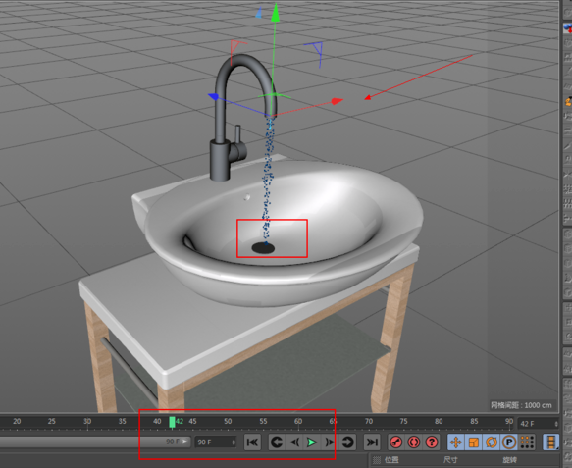Screen dimensions: 572x468
Task: Toggle Autokeying mode
Action: (414, 442)
